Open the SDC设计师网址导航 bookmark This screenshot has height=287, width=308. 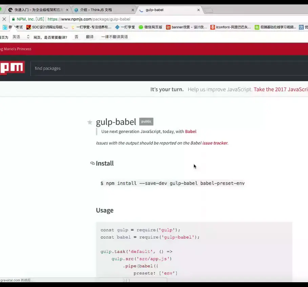(47, 27)
